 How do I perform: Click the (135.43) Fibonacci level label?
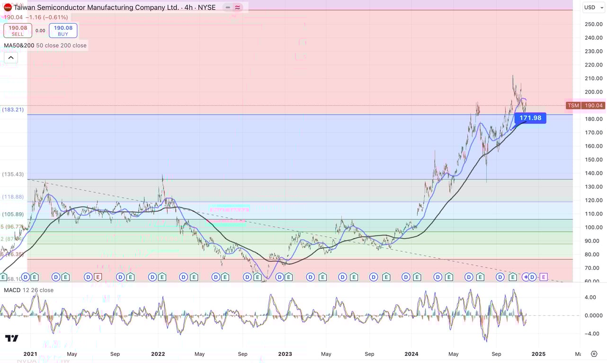[x=13, y=174]
